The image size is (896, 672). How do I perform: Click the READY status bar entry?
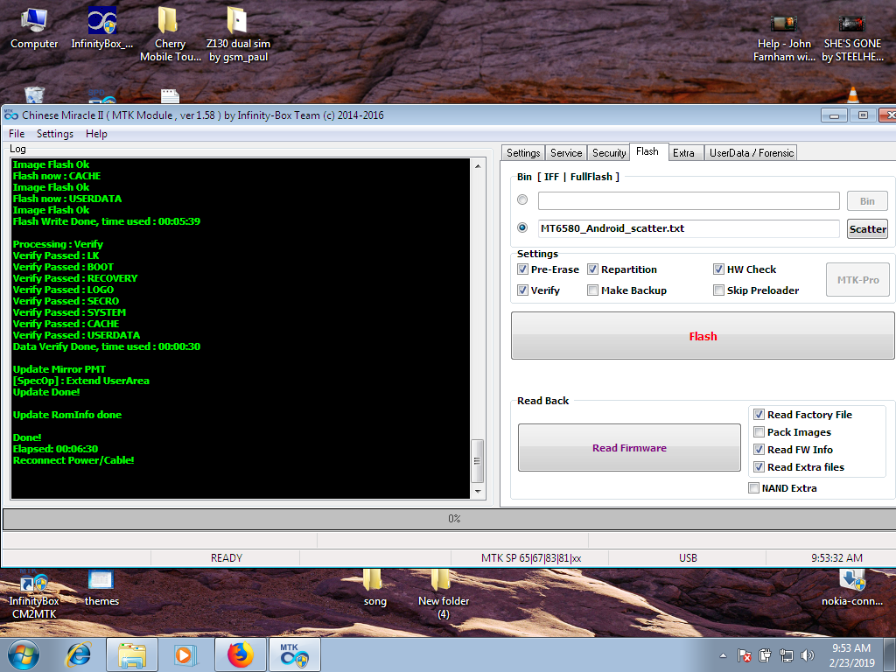[x=226, y=557]
